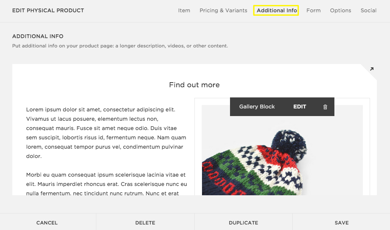Screen dimensions: 390x230
Task: Click the "Edit Physical Product" title
Action: (x=48, y=11)
